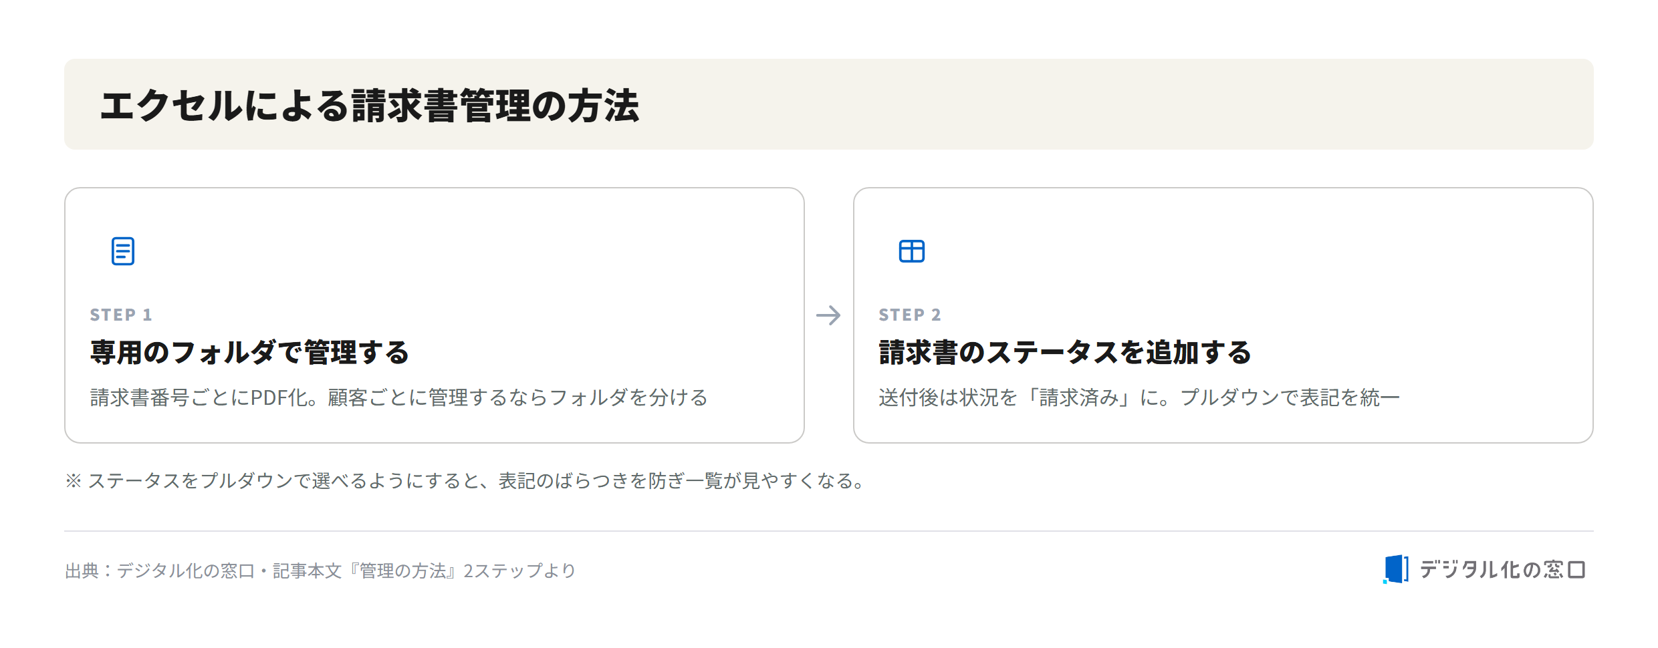Click the title エクセルによる請求書管理の方法
Image resolution: width=1658 pixels, height=648 pixels.
[x=370, y=106]
